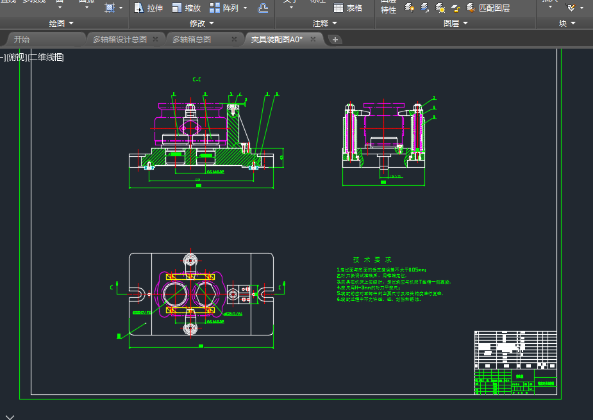This screenshot has width=593, height=420.
Task: Click the 二维线框 visual style label
Action: (x=46, y=58)
